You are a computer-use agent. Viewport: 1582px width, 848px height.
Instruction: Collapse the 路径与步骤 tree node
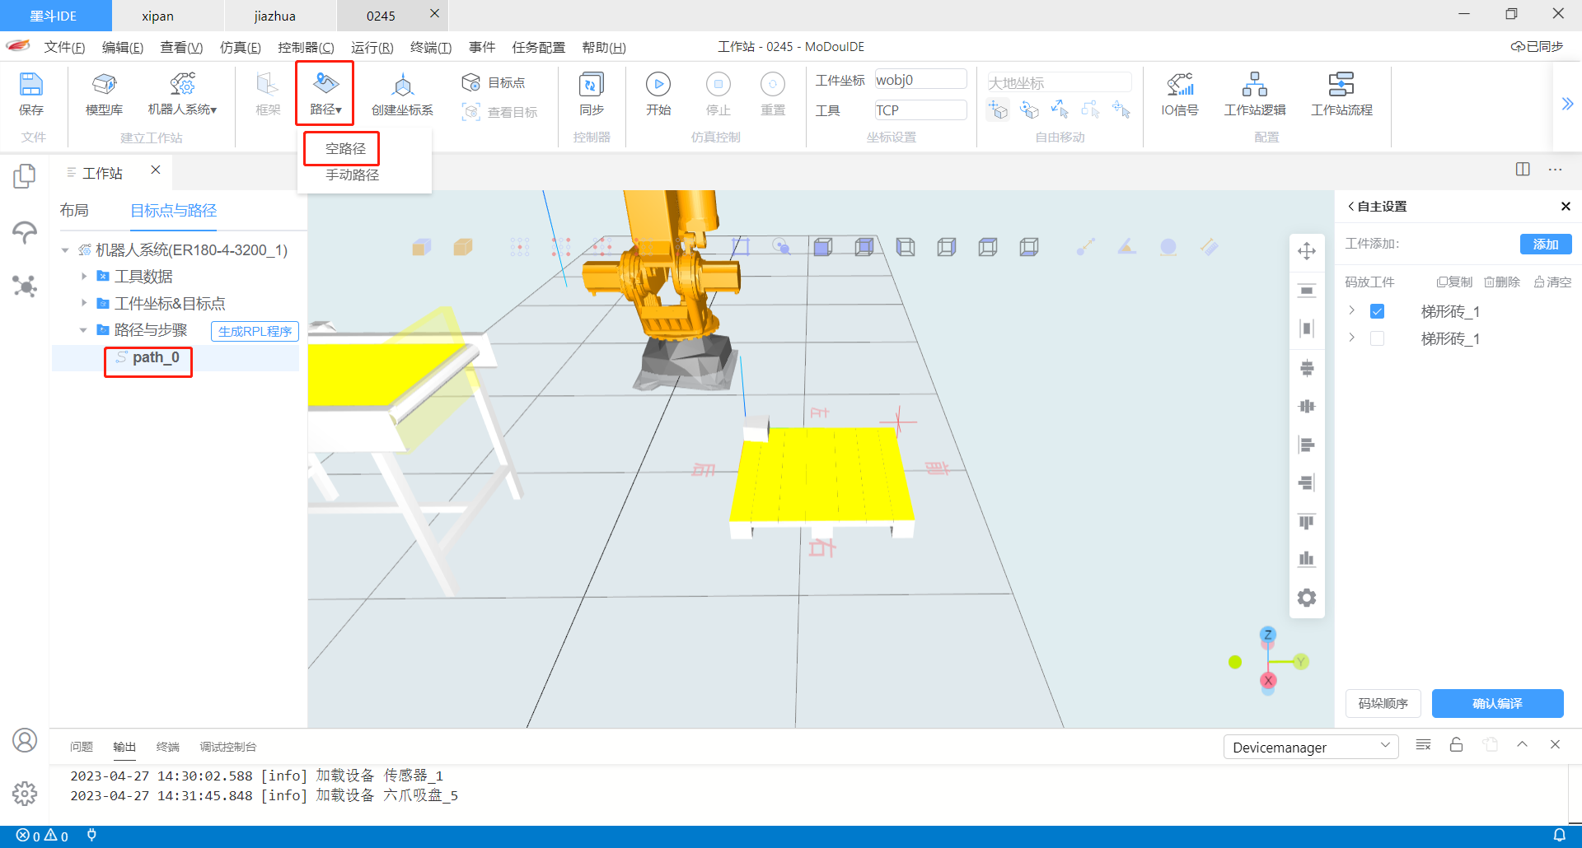pos(83,330)
